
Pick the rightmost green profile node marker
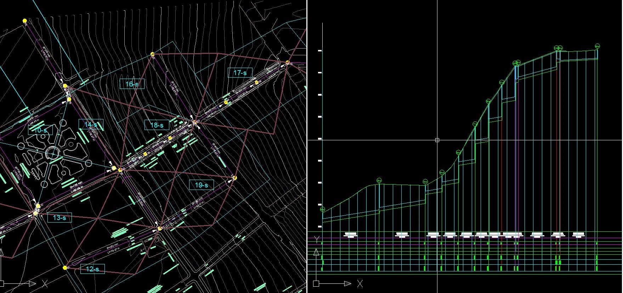[597, 46]
